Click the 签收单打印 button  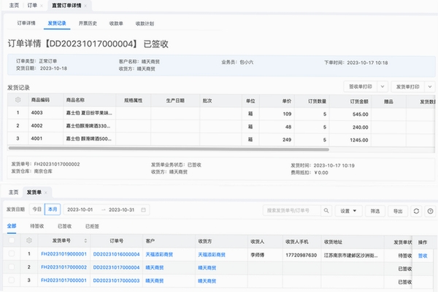coord(361,87)
